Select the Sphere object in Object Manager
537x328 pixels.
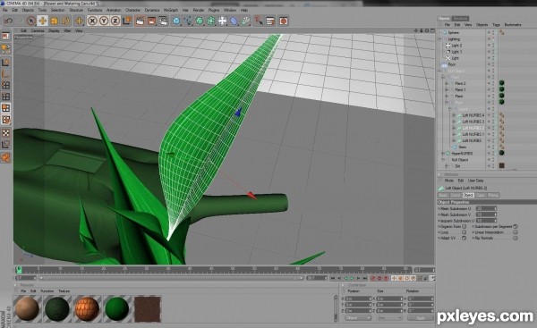(454, 32)
